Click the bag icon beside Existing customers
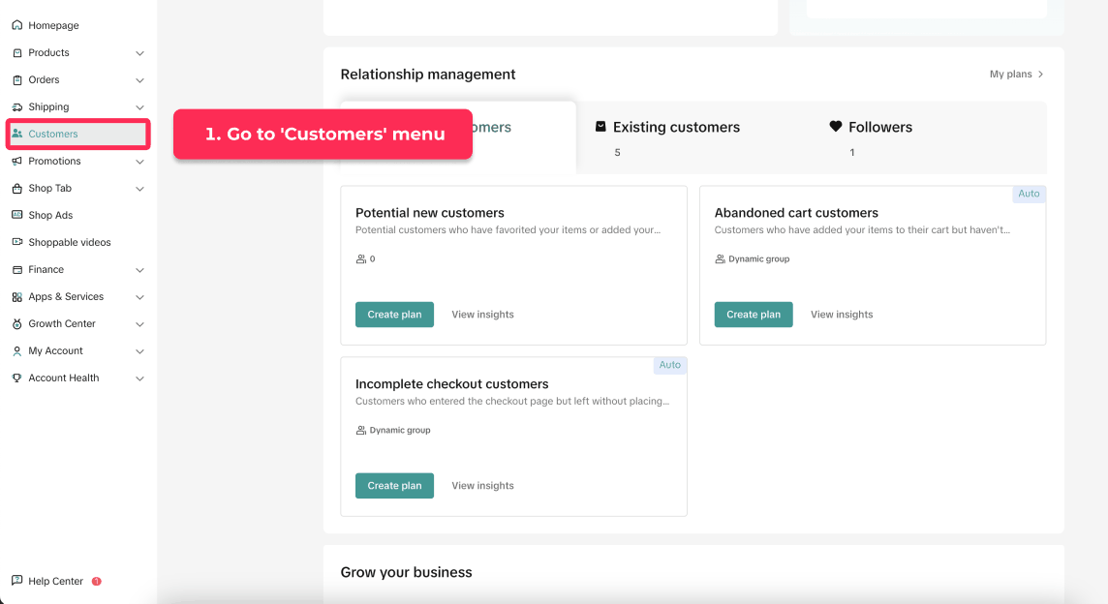The height and width of the screenshot is (604, 1108). (x=600, y=127)
